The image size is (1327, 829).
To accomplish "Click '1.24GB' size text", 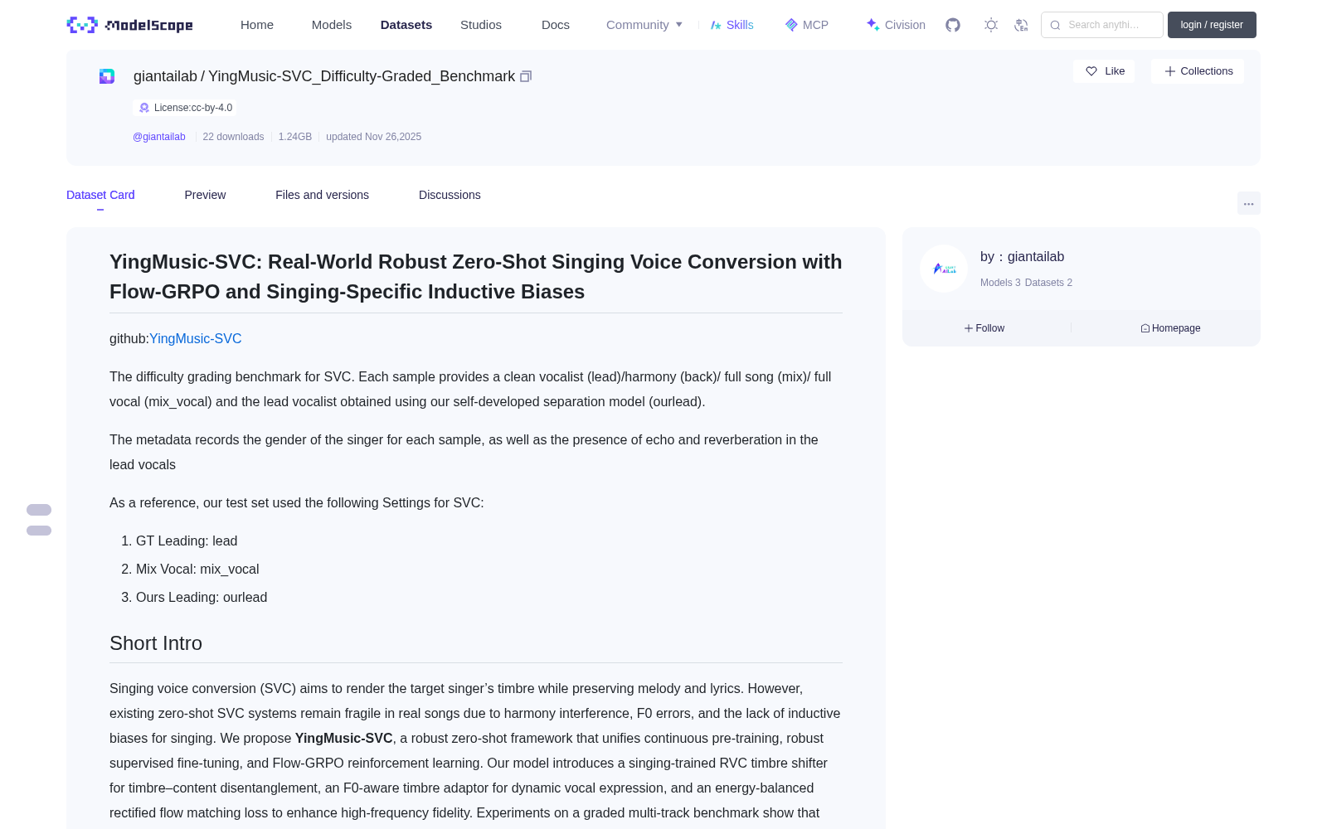I will pos(295,137).
